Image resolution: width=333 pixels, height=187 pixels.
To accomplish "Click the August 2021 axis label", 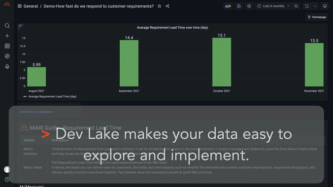I will (x=36, y=91).
